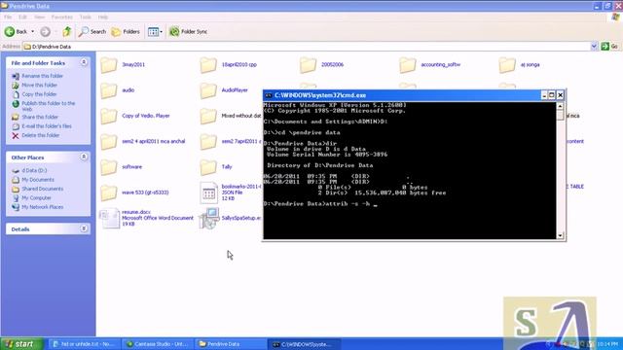Select the audio folder
Screen dimensions: 623x350
tap(117, 90)
